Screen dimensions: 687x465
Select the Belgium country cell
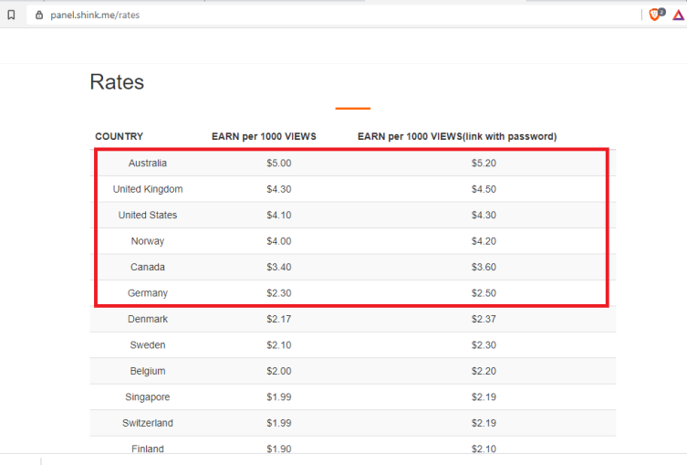click(148, 371)
